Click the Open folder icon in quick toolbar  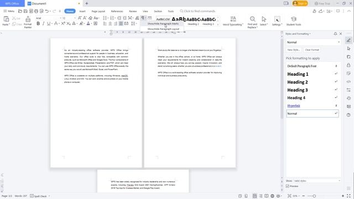coord(20,11)
